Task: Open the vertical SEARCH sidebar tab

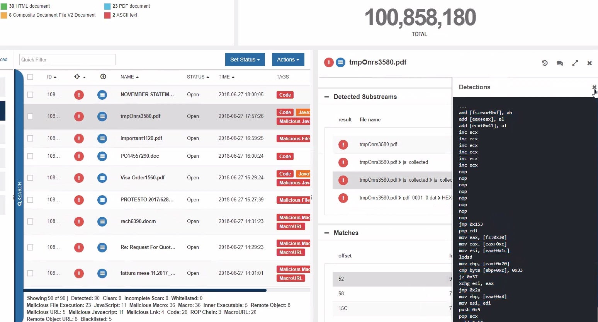Action: tap(19, 194)
